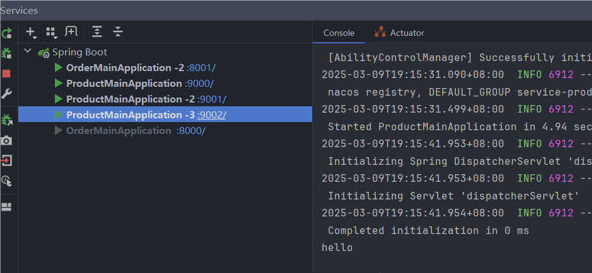Collapse all services in the tree
This screenshot has width=592, height=273.
(x=118, y=31)
